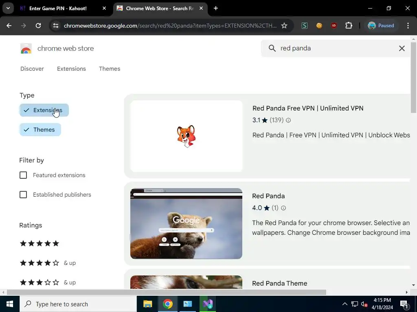The image size is (417, 312).
Task: Open the tab search dropdown arrow
Action: [x=8, y=8]
